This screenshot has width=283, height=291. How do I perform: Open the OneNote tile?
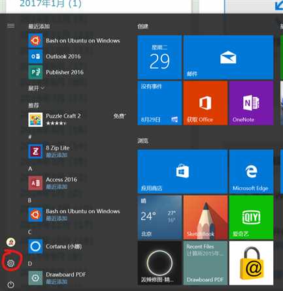click(x=251, y=103)
